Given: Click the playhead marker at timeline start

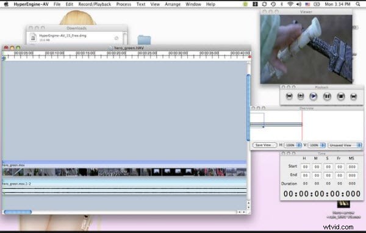Looking at the screenshot, I should click(x=4, y=58).
